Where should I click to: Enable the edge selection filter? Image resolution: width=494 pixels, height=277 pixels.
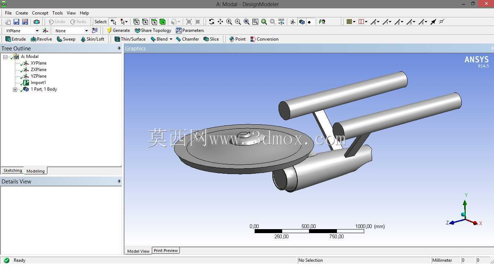pos(145,22)
